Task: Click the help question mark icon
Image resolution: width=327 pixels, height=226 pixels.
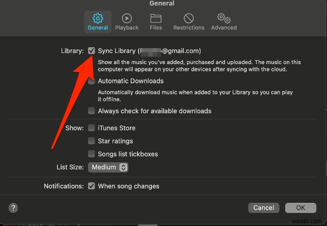Action: pyautogui.click(x=13, y=208)
